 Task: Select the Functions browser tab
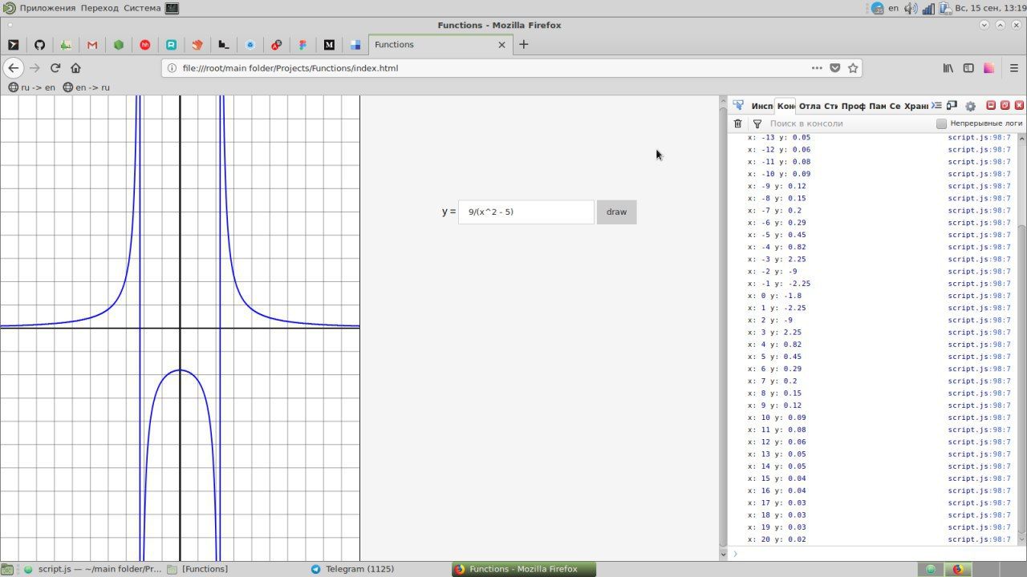(x=440, y=45)
